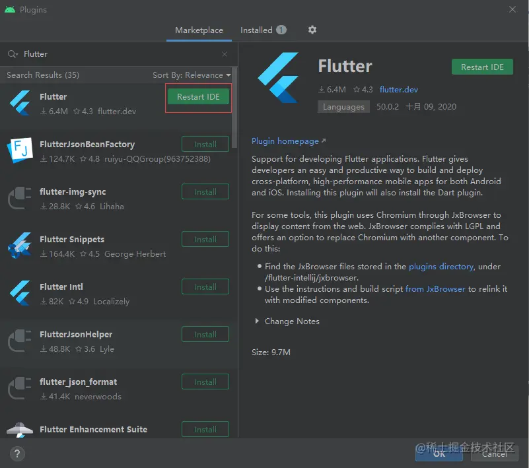This screenshot has height=468, width=529.
Task: Install the Flutter Snippets plugin
Action: pos(205,240)
